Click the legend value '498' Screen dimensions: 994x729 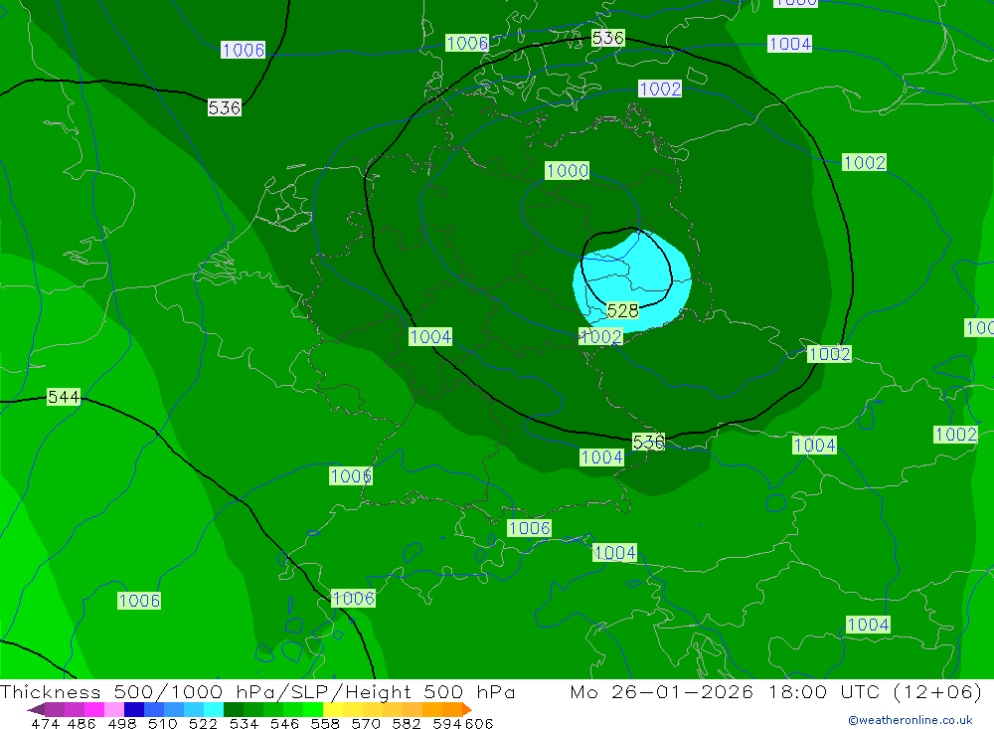[121, 723]
